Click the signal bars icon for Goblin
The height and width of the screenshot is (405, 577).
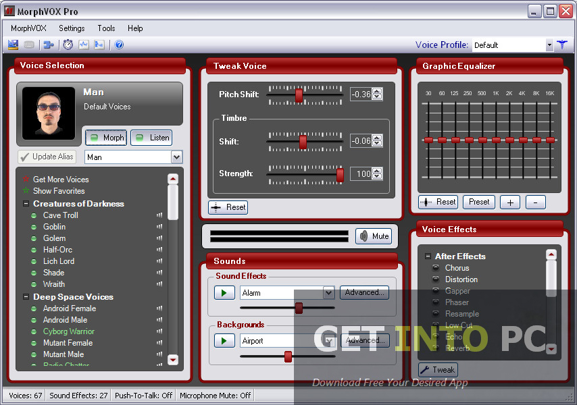pyautogui.click(x=159, y=226)
